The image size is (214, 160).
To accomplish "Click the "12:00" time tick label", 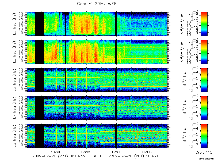I will coord(116,152).
